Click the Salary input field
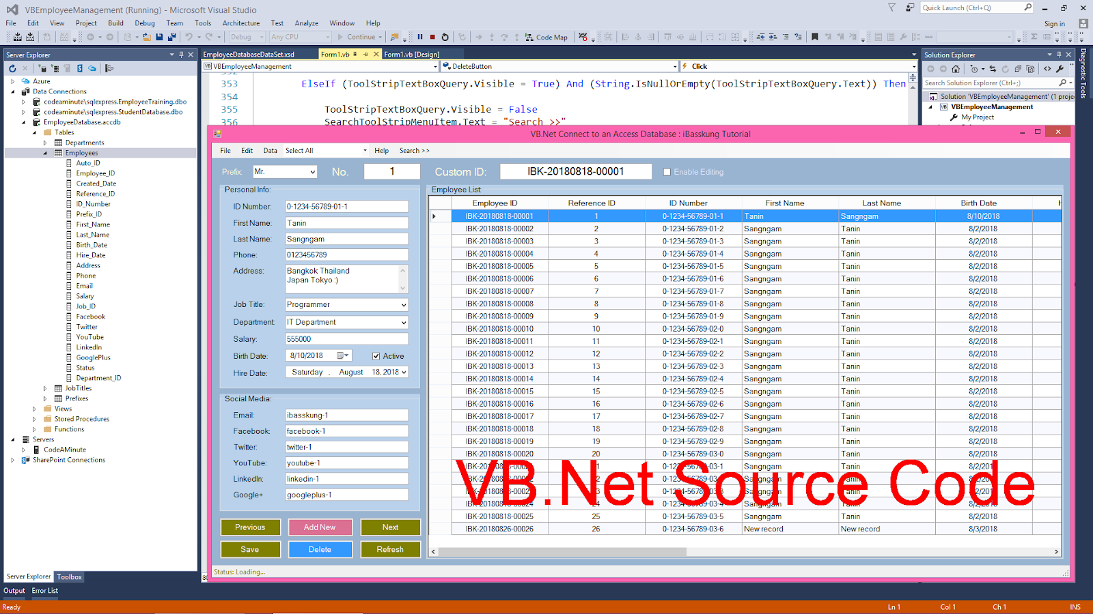Screen dimensions: 1093x614 click(346, 339)
